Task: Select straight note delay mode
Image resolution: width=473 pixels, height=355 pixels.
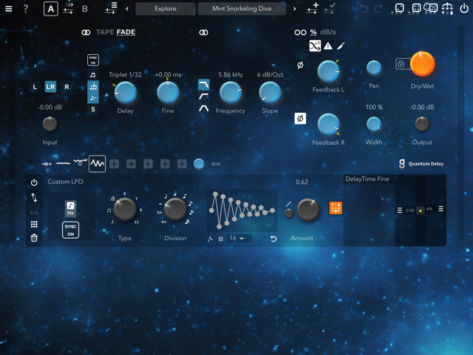Action: [x=93, y=75]
